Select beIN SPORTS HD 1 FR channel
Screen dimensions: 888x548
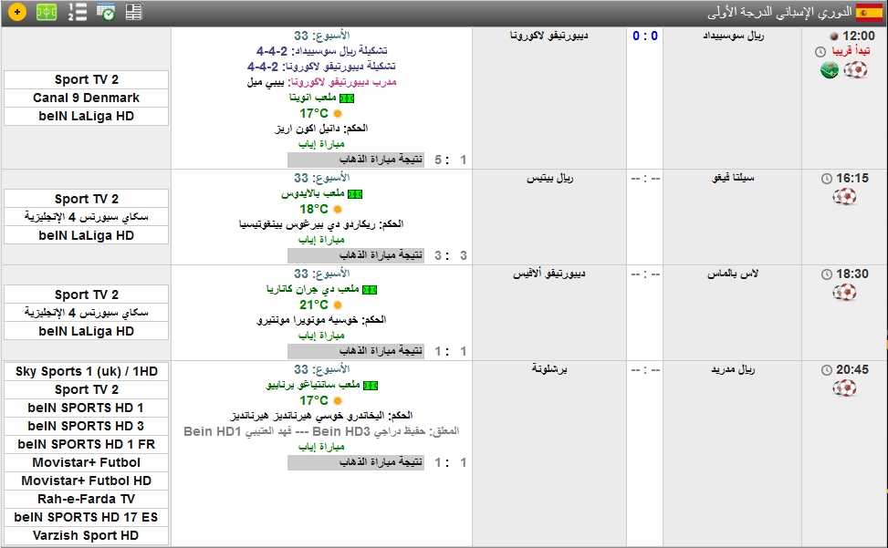tap(86, 444)
